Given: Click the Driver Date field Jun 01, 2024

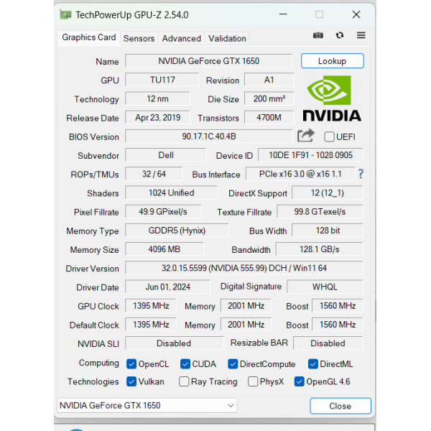Looking at the screenshot, I should coord(167,287).
